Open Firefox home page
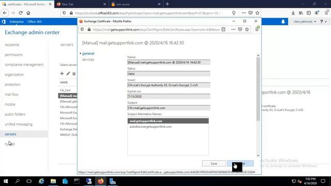This screenshot has height=186, width=331. click(28, 13)
